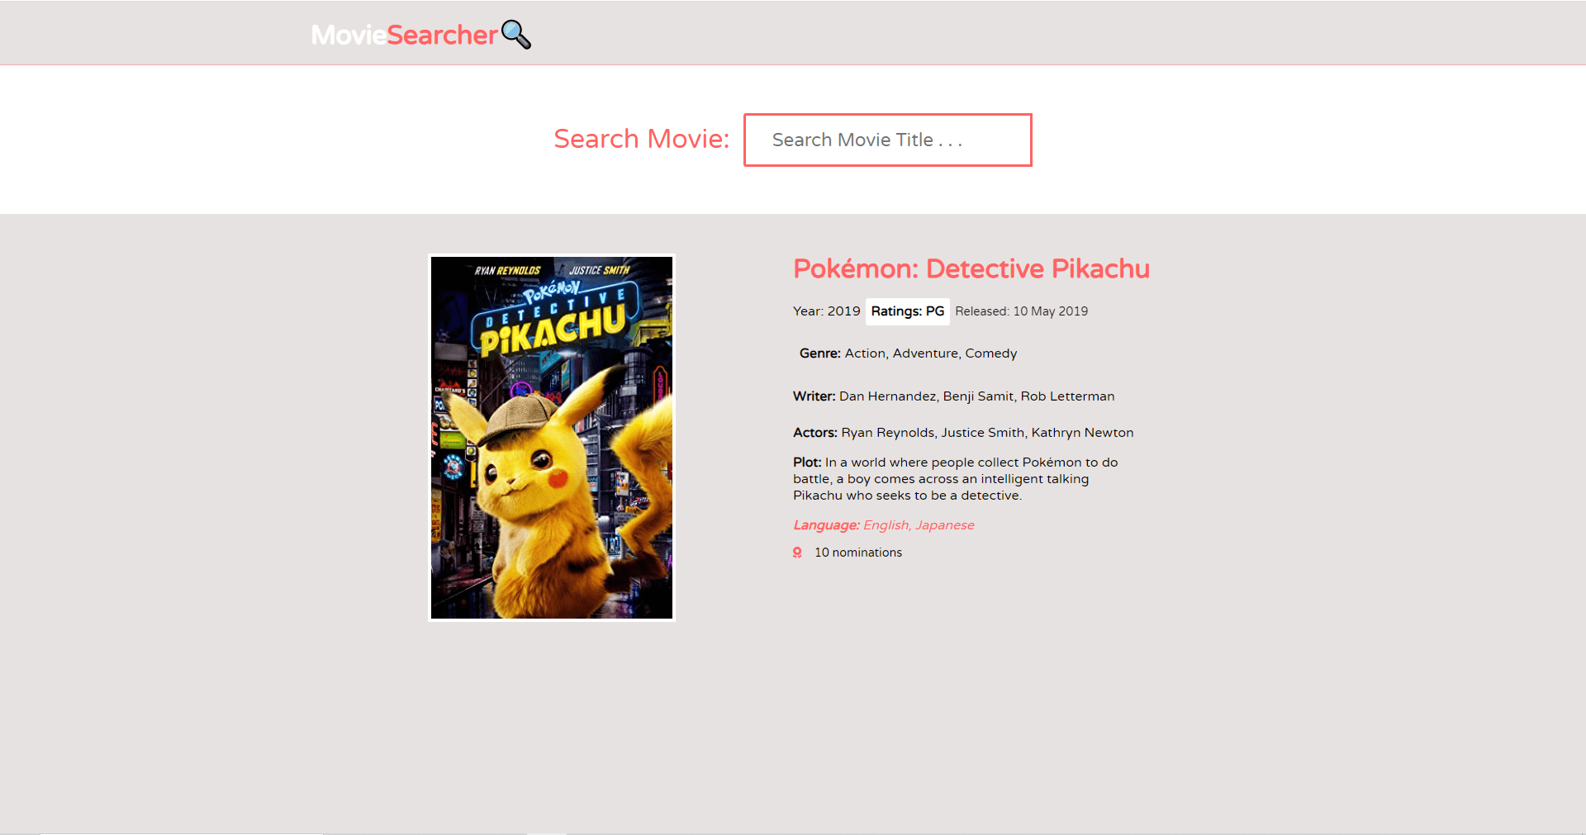Click the Writer: Dan Hernandez line
1586x835 pixels.
tap(953, 396)
